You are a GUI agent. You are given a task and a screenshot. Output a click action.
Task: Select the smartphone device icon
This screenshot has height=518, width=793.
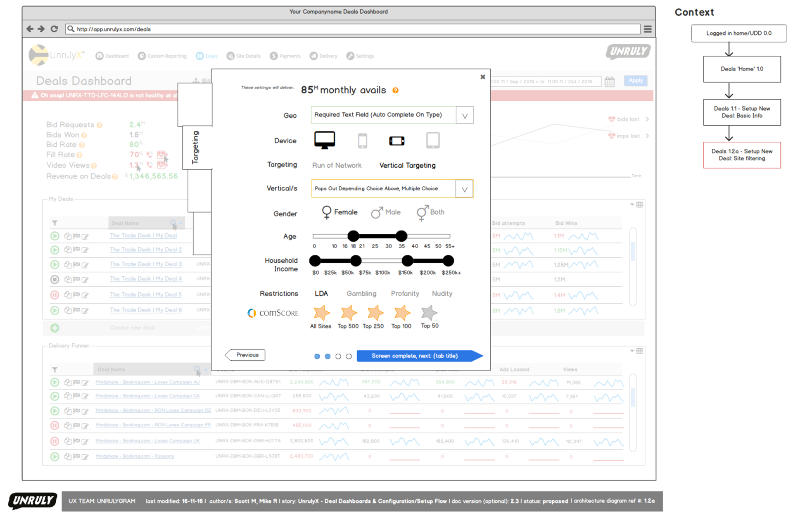tap(362, 141)
